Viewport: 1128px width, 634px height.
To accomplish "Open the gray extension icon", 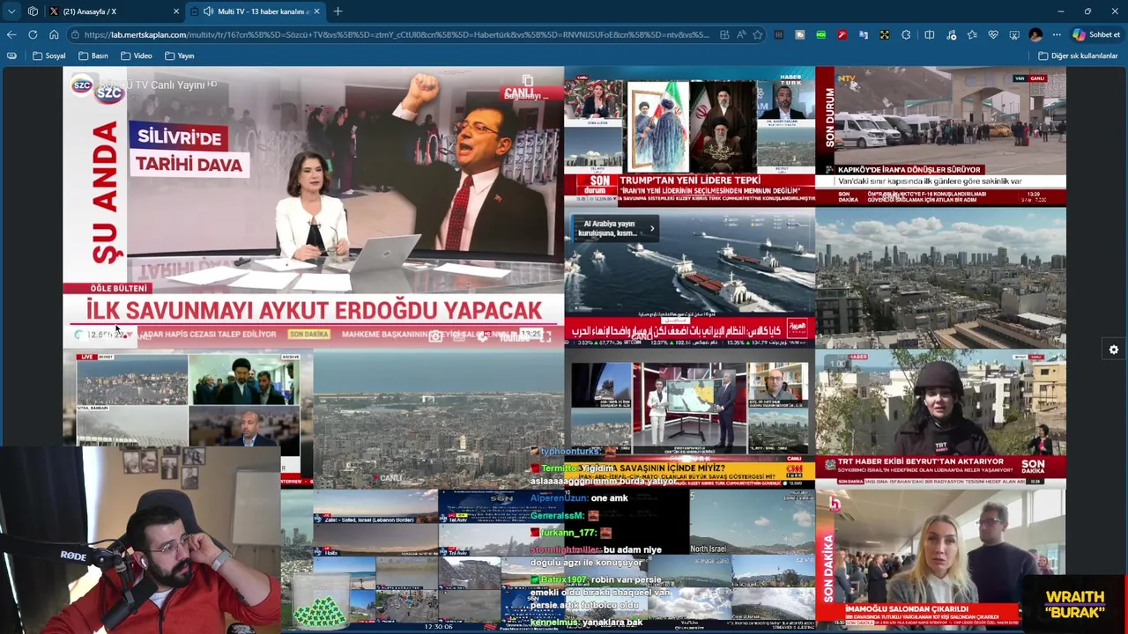I will [x=800, y=34].
